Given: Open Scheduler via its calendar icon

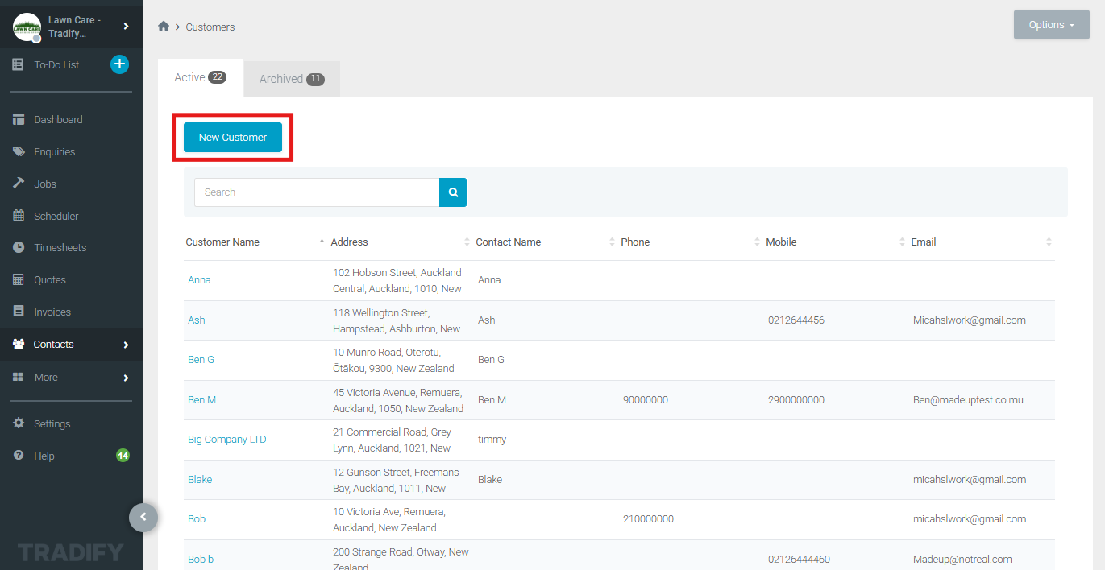Looking at the screenshot, I should pos(19,216).
